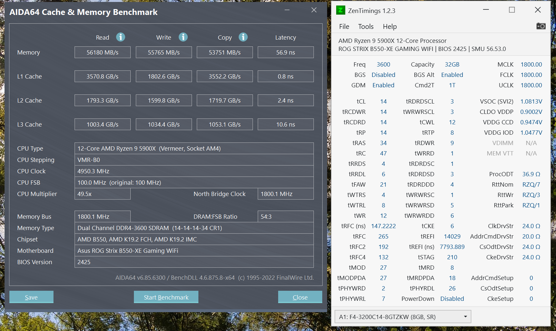Click the tRAS value 34
Viewport: 556px width, 331px height.
click(x=383, y=143)
